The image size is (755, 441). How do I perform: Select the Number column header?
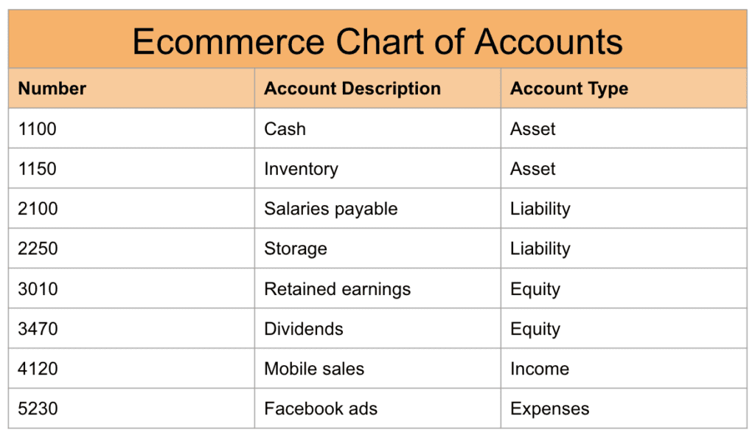(52, 89)
